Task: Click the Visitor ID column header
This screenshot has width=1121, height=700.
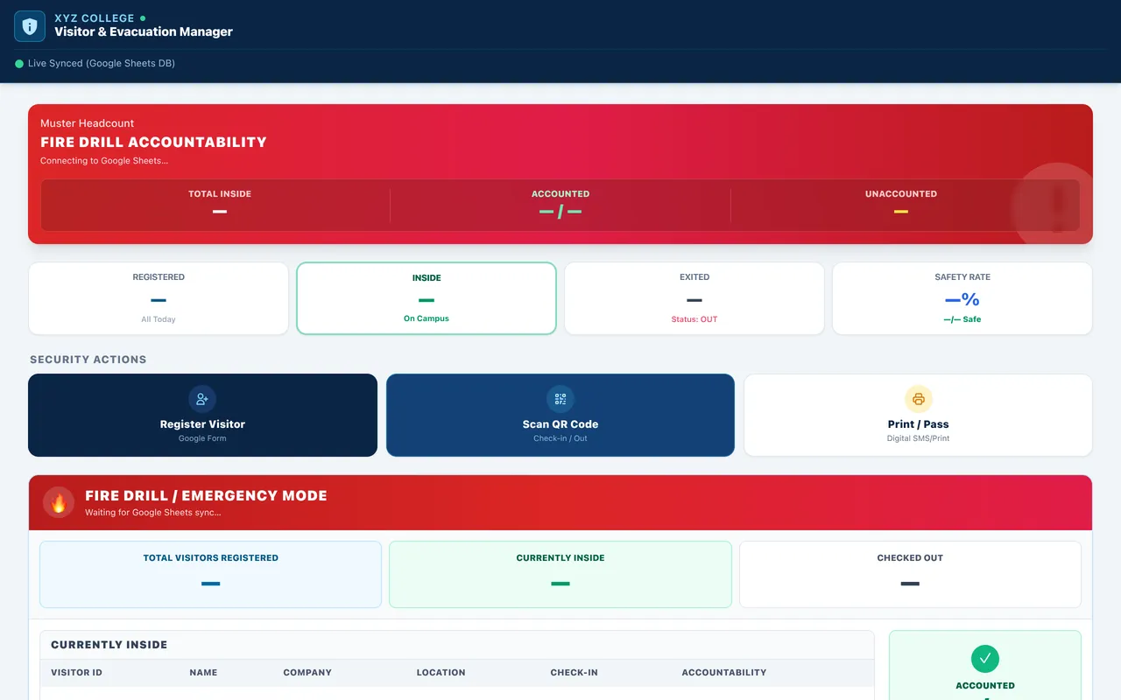Action: 76,673
